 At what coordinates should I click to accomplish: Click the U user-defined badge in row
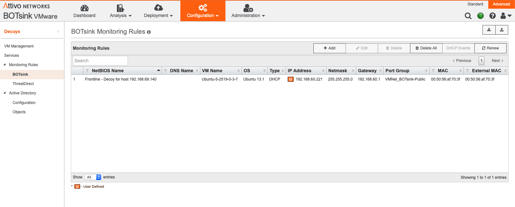tap(291, 79)
